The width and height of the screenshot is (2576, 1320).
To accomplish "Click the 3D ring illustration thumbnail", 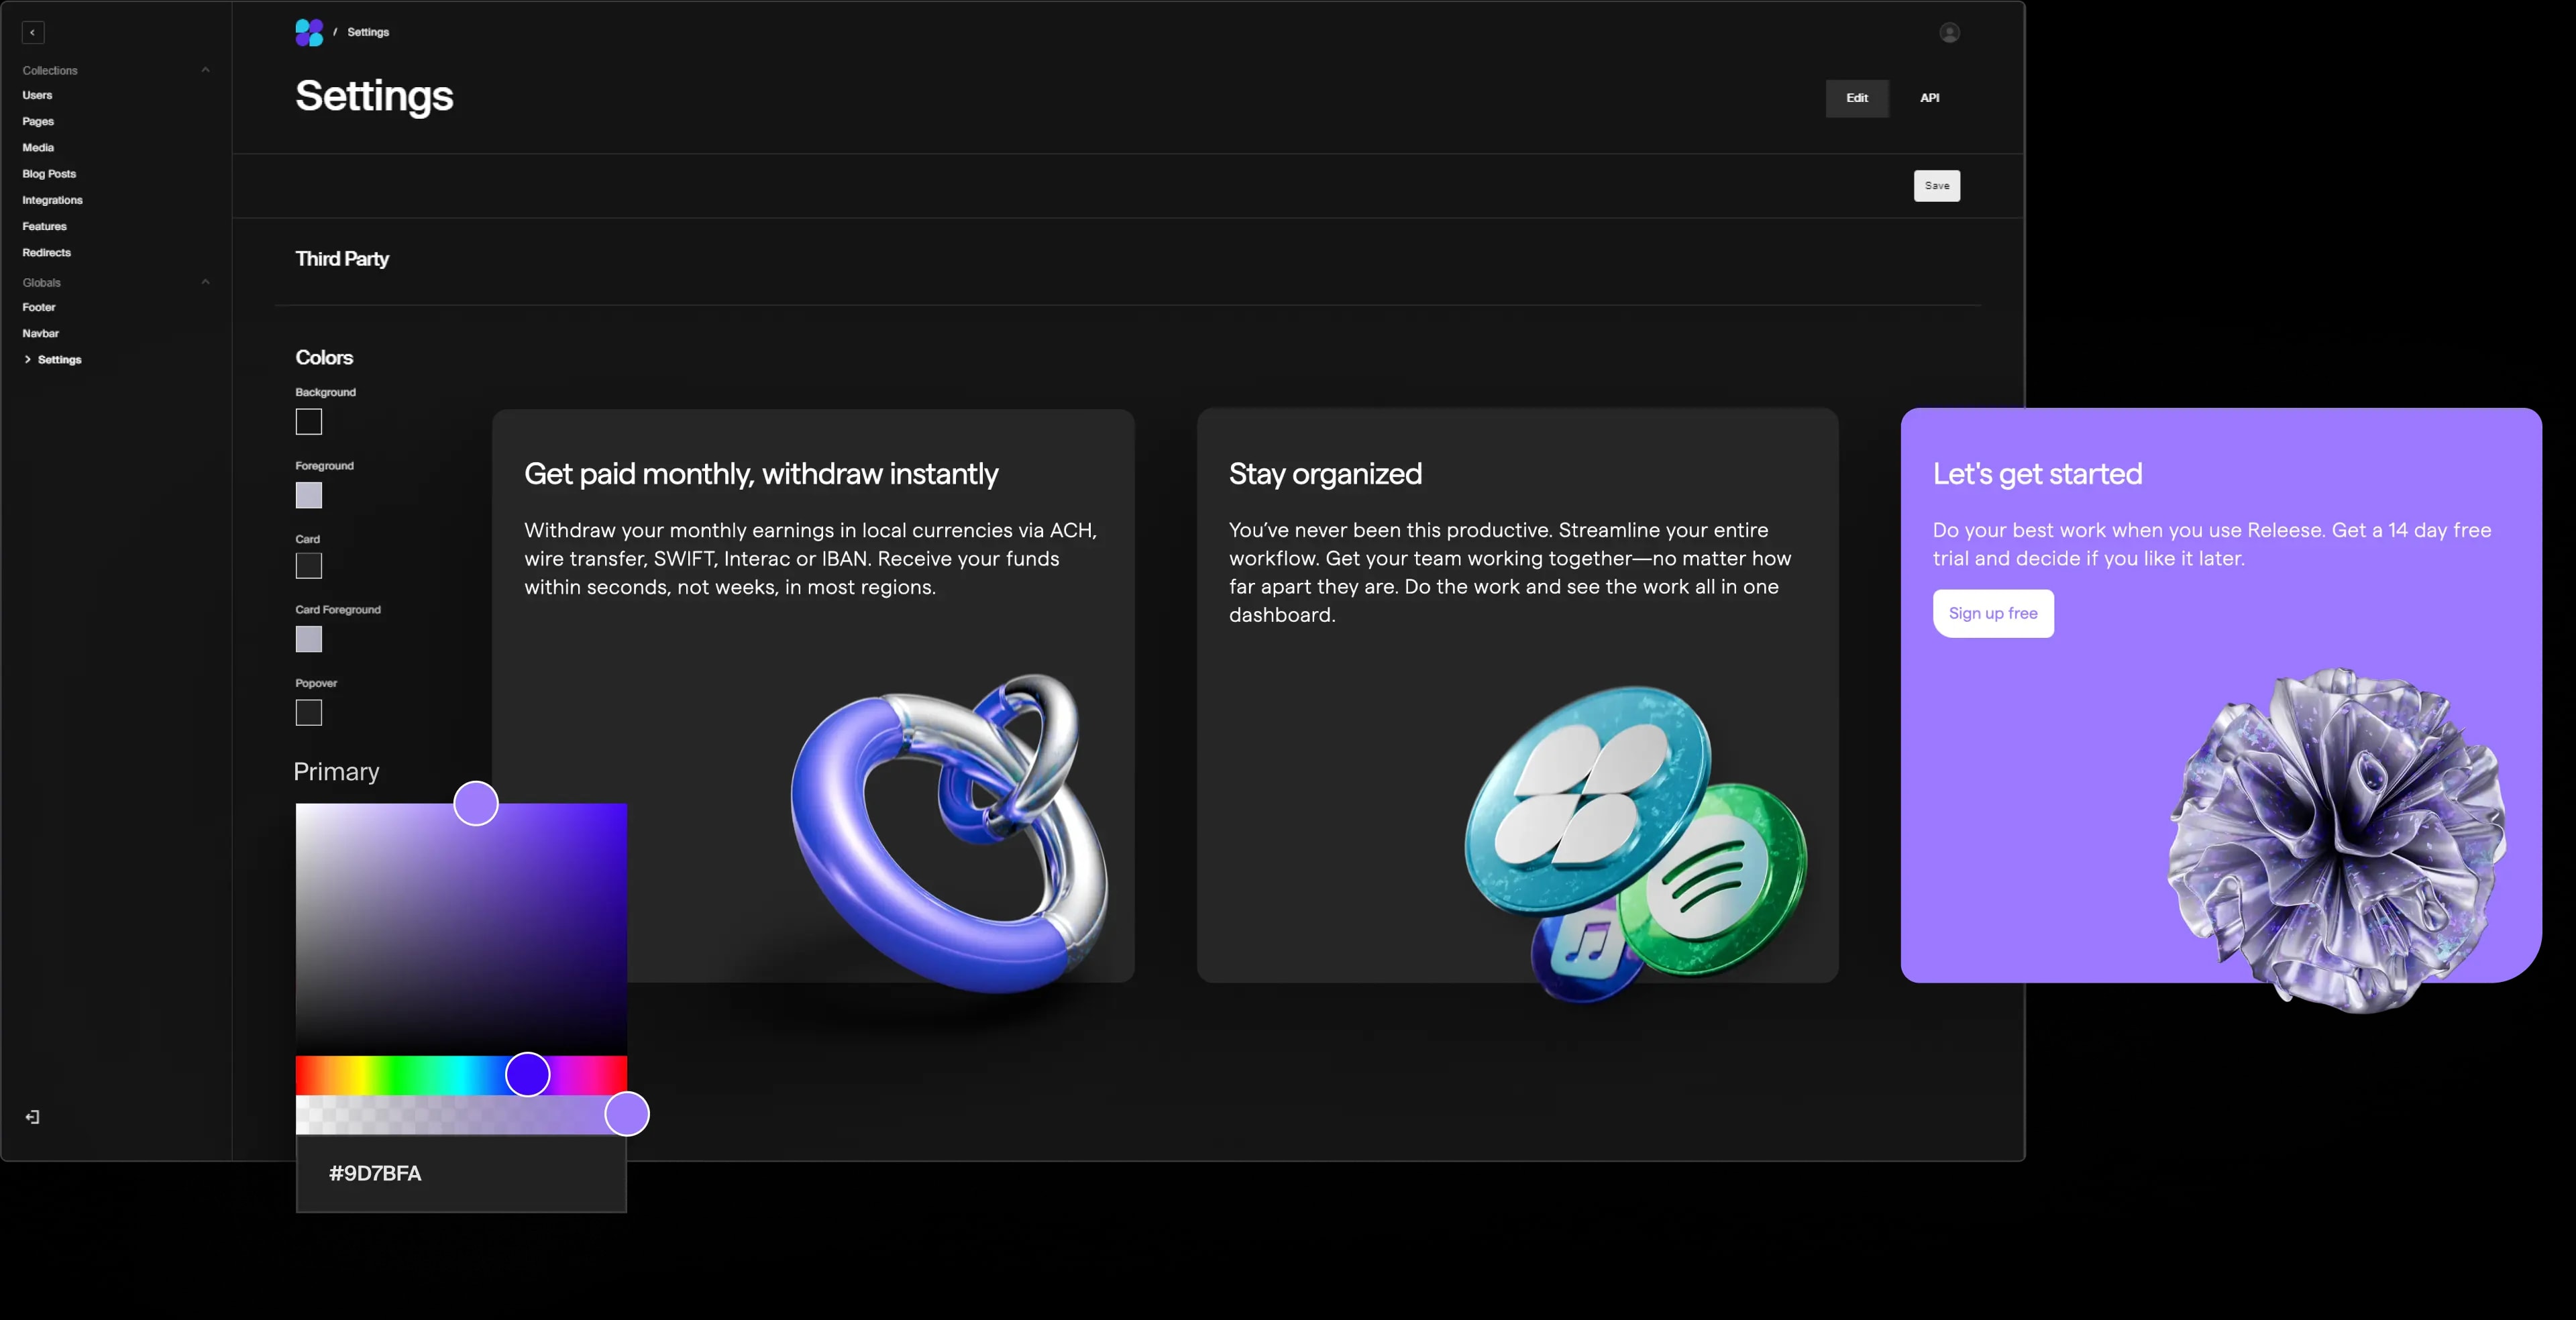I will tap(950, 833).
